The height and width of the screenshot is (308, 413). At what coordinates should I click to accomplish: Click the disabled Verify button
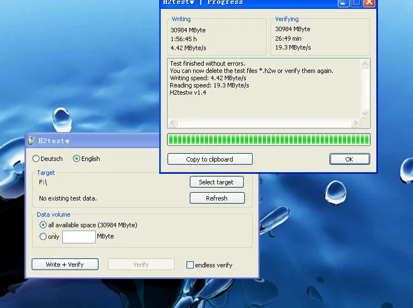click(x=141, y=264)
